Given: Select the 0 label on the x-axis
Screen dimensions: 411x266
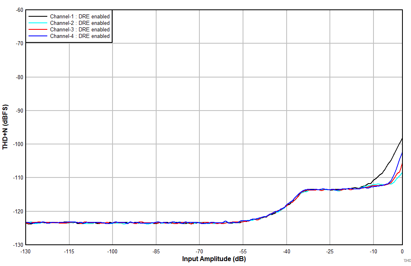Looking at the screenshot, I should 402,250.
